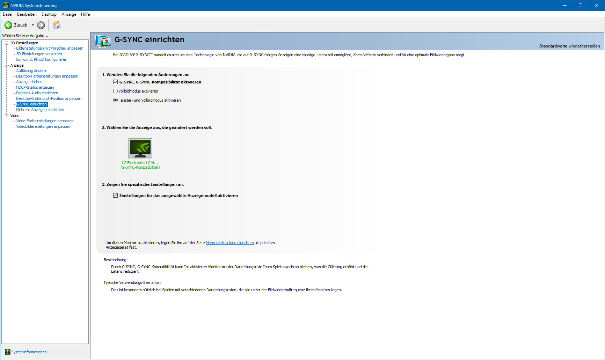Open the back history dropdown arrow
This screenshot has height=360, width=605.
[33, 25]
